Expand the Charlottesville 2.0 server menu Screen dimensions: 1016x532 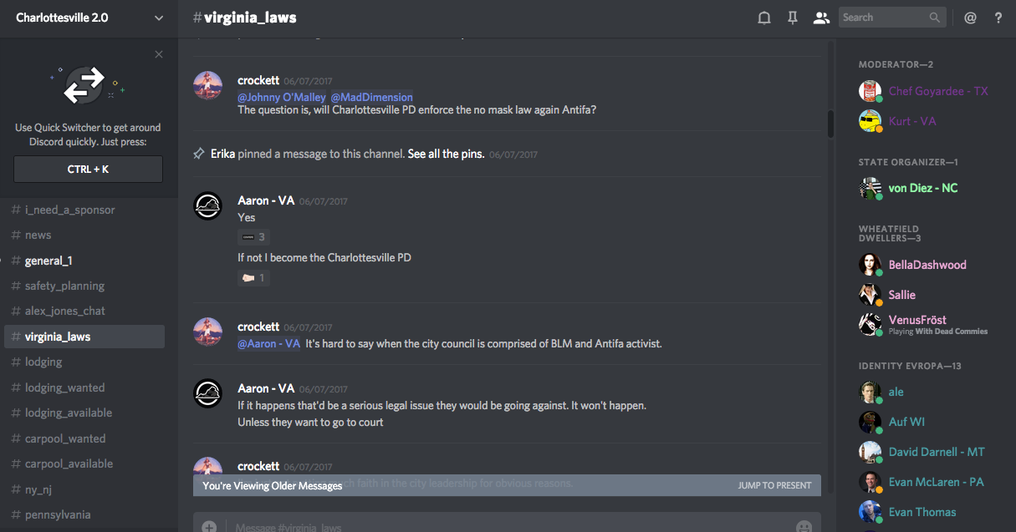(x=159, y=18)
